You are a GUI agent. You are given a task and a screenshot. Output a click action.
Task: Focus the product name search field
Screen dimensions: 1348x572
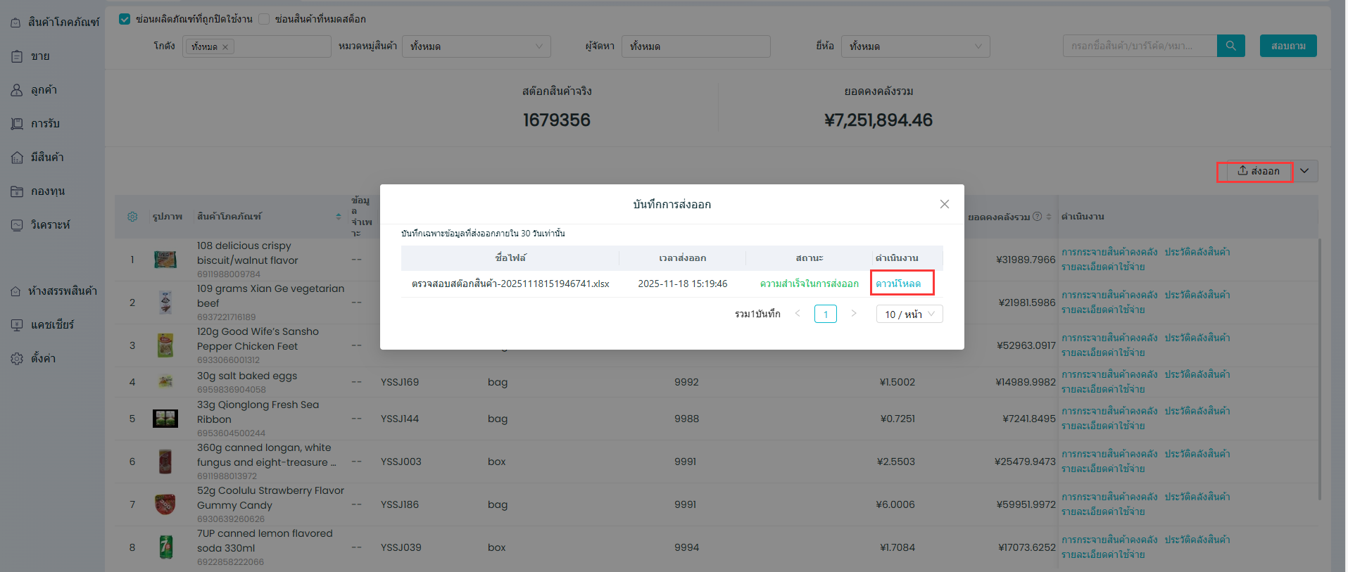[1138, 46]
